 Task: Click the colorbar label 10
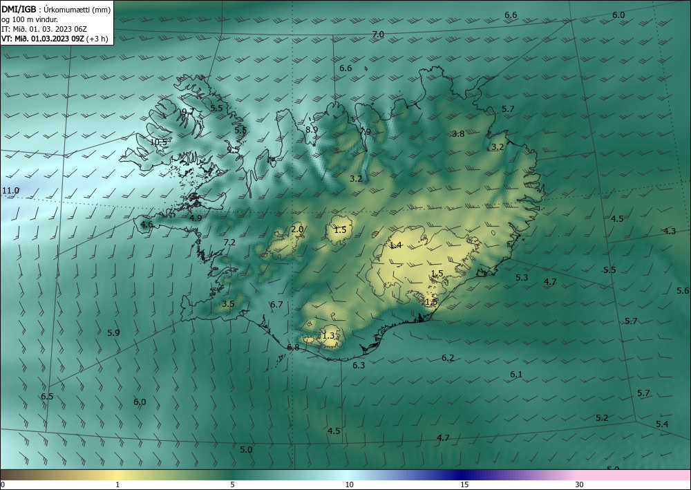coord(349,484)
